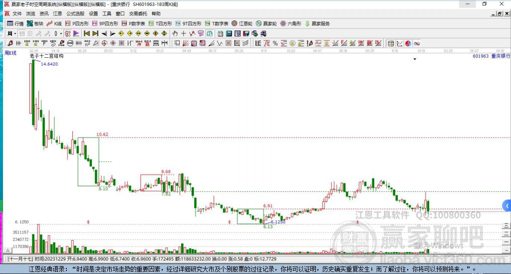Open the 板块 sector view
511x274 pixels.
35,23
